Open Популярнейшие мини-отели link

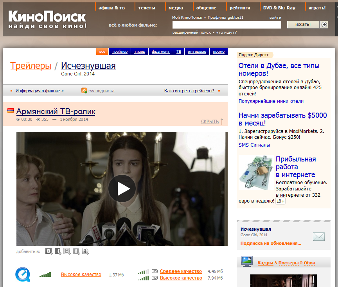point(271,101)
